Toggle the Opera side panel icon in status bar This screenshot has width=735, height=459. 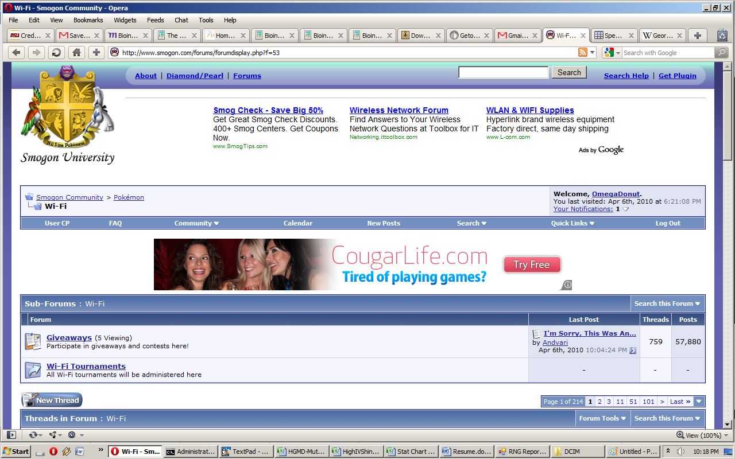(x=11, y=435)
